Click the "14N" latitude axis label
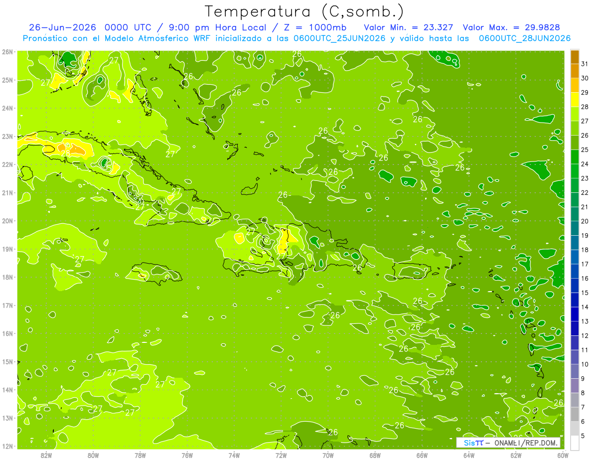 point(7,390)
